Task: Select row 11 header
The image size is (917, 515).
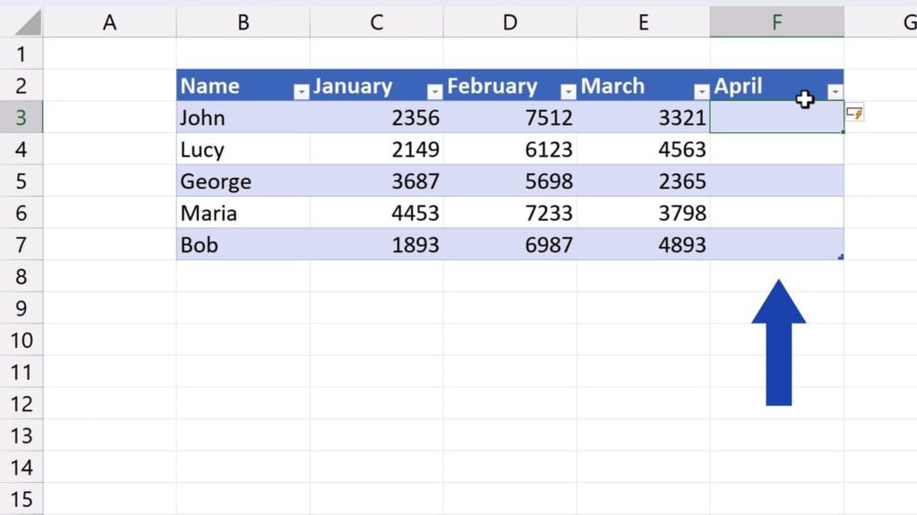Action: (21, 372)
